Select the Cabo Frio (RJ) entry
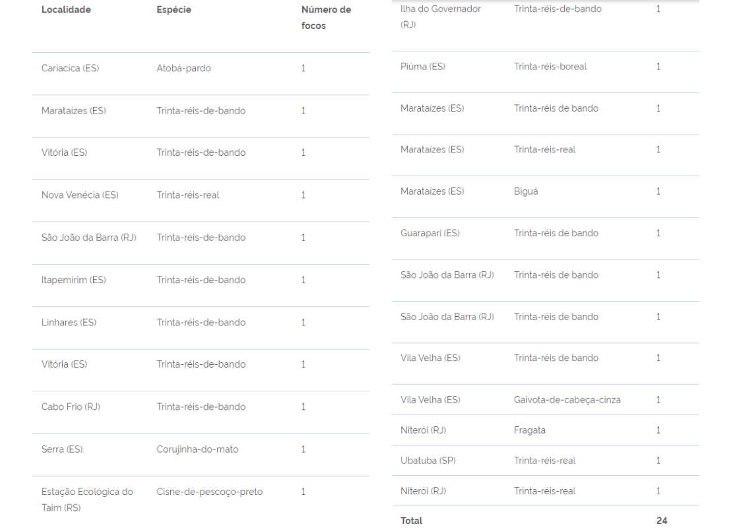 click(x=71, y=407)
